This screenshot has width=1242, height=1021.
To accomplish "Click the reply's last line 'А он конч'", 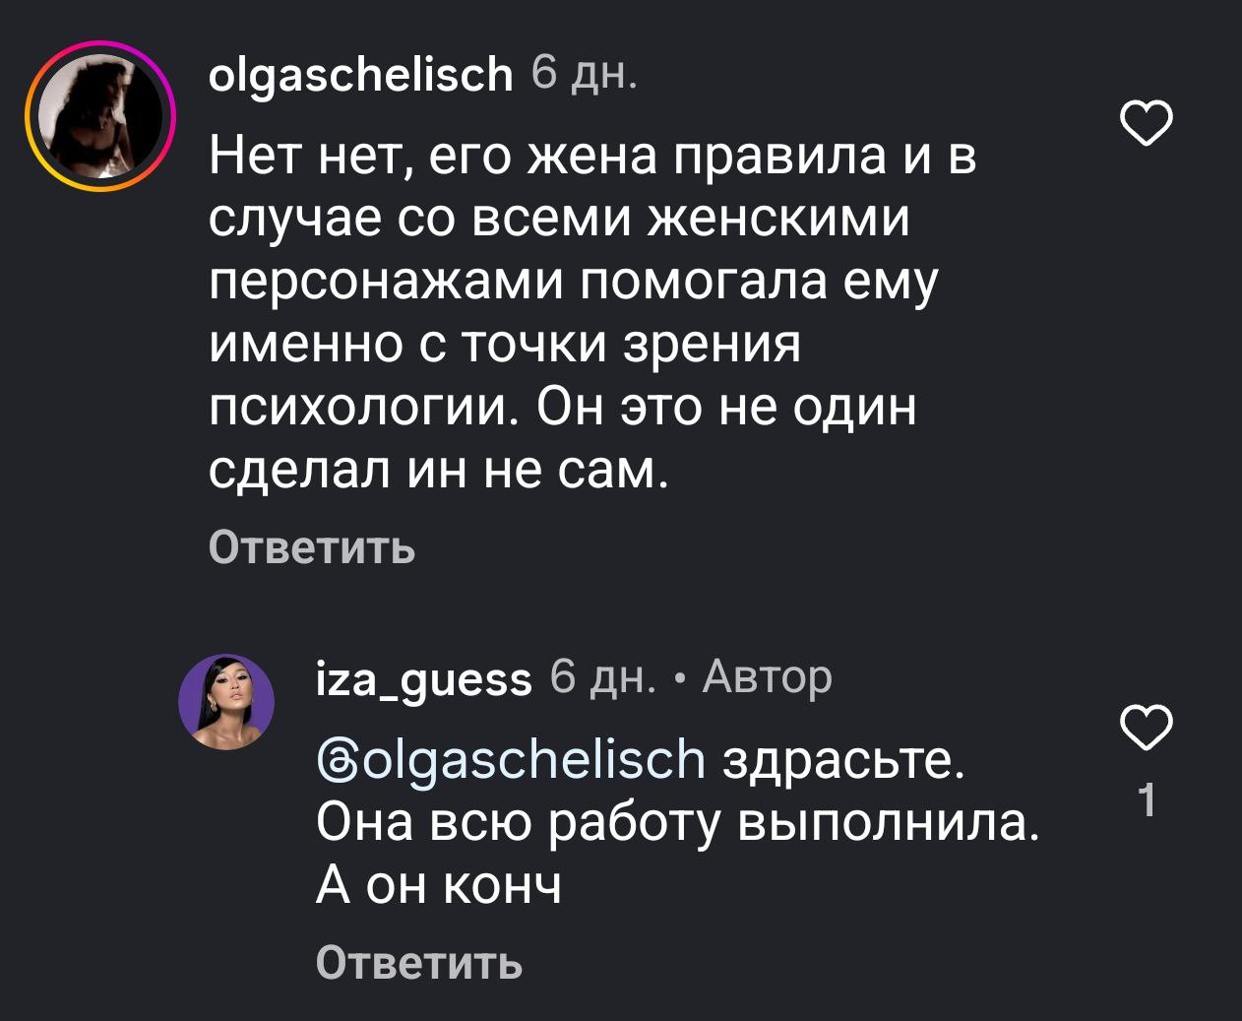I will 438,886.
